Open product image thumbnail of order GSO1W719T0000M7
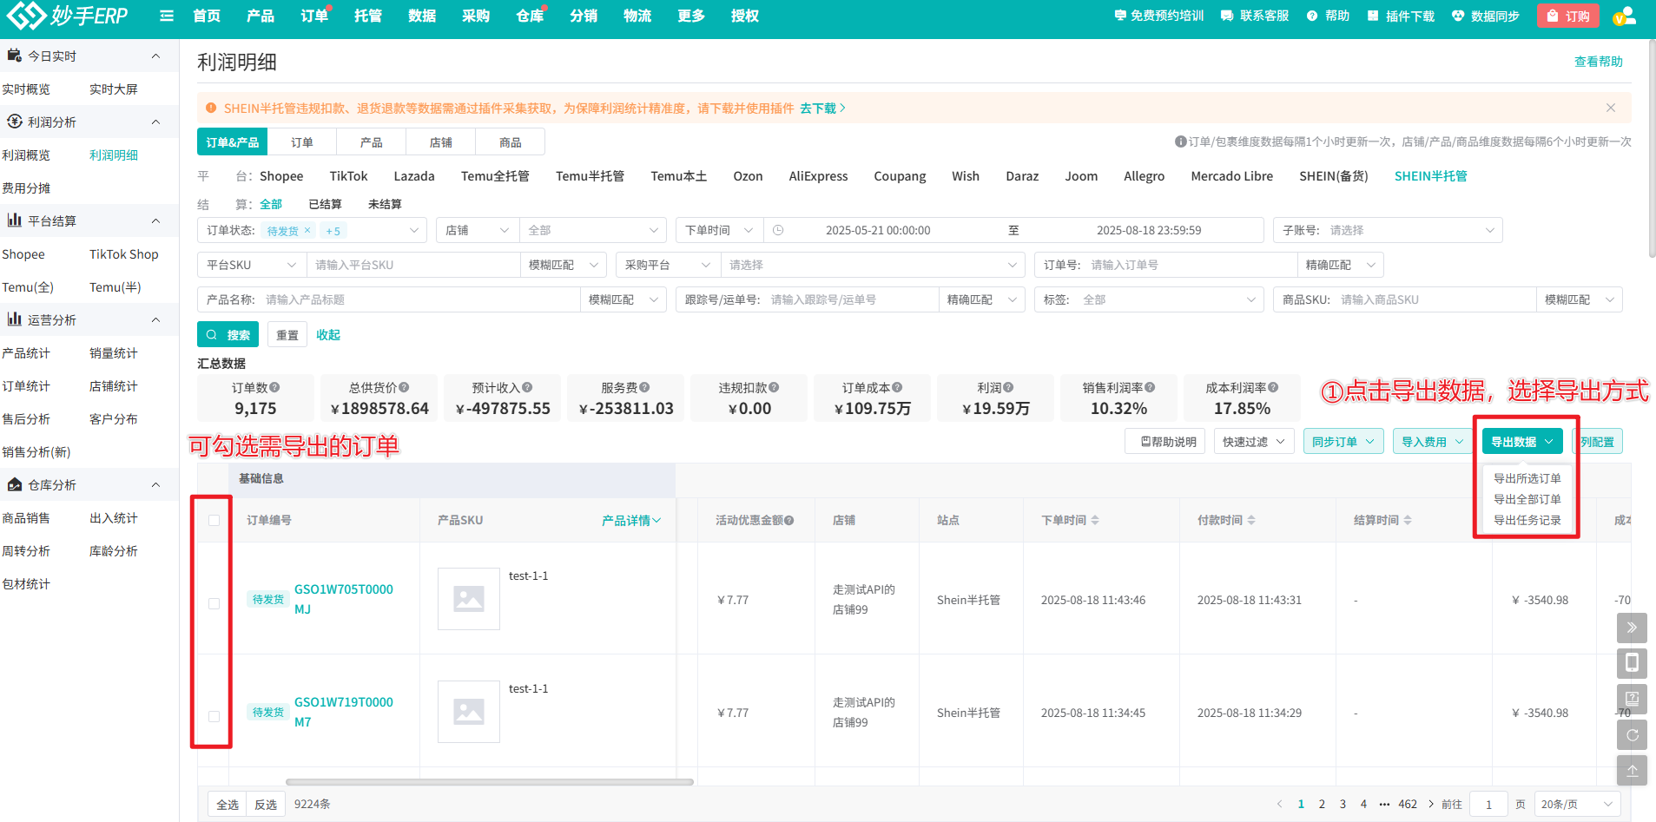 coord(469,712)
